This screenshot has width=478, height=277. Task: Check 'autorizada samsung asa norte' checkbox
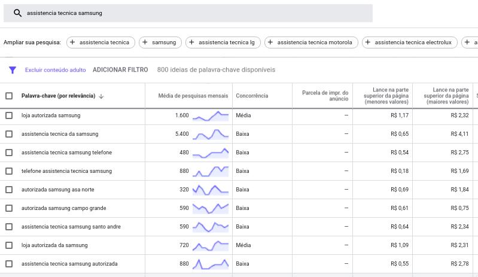pyautogui.click(x=9, y=190)
